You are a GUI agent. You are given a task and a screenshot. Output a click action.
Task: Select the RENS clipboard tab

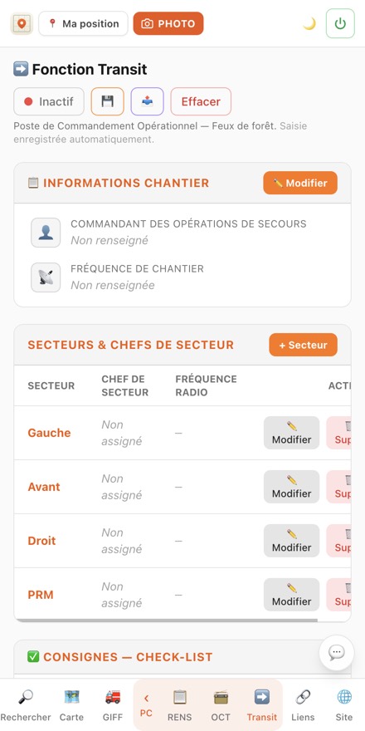(180, 705)
